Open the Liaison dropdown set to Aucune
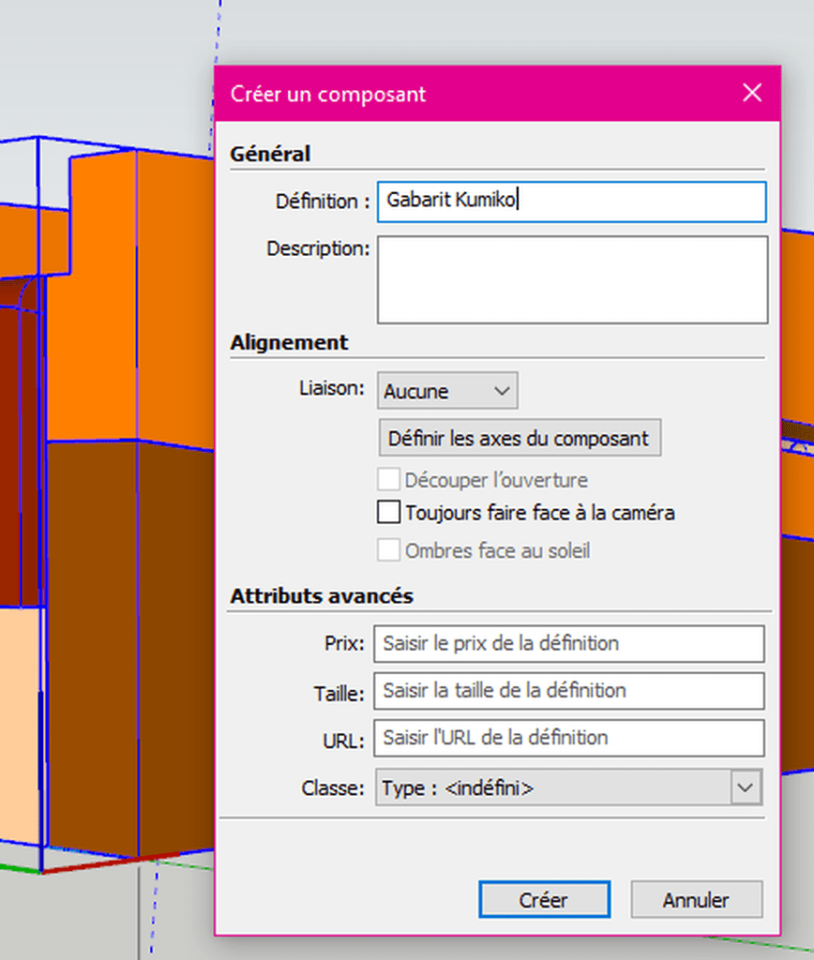 click(x=447, y=391)
